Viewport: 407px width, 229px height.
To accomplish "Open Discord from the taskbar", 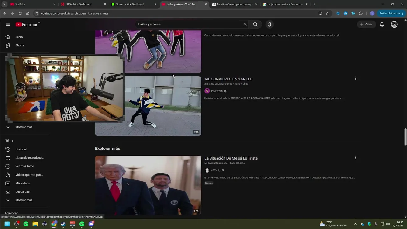I will 91,224.
